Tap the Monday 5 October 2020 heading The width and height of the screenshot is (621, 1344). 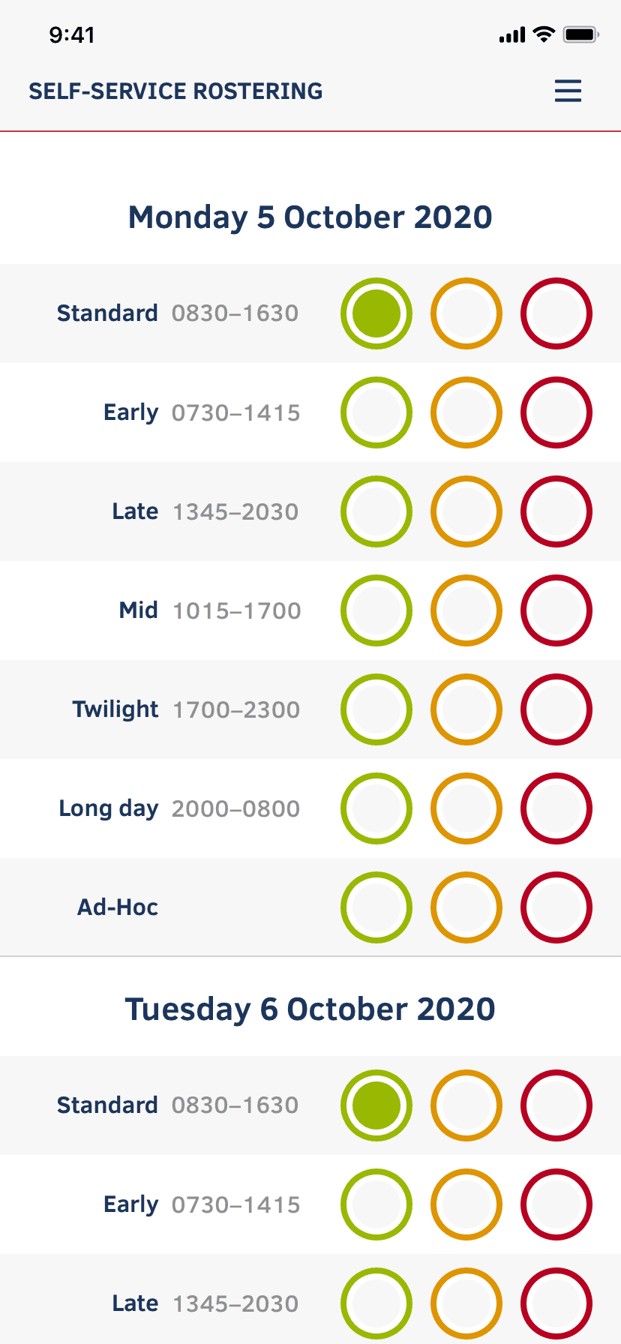(x=310, y=217)
